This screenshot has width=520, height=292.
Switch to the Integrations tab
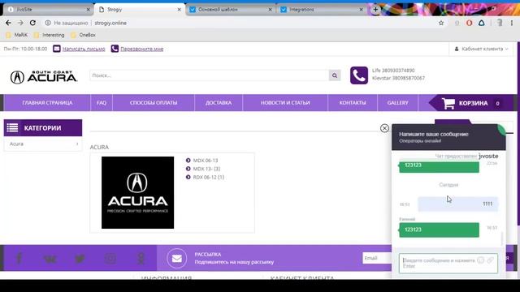(x=322, y=10)
